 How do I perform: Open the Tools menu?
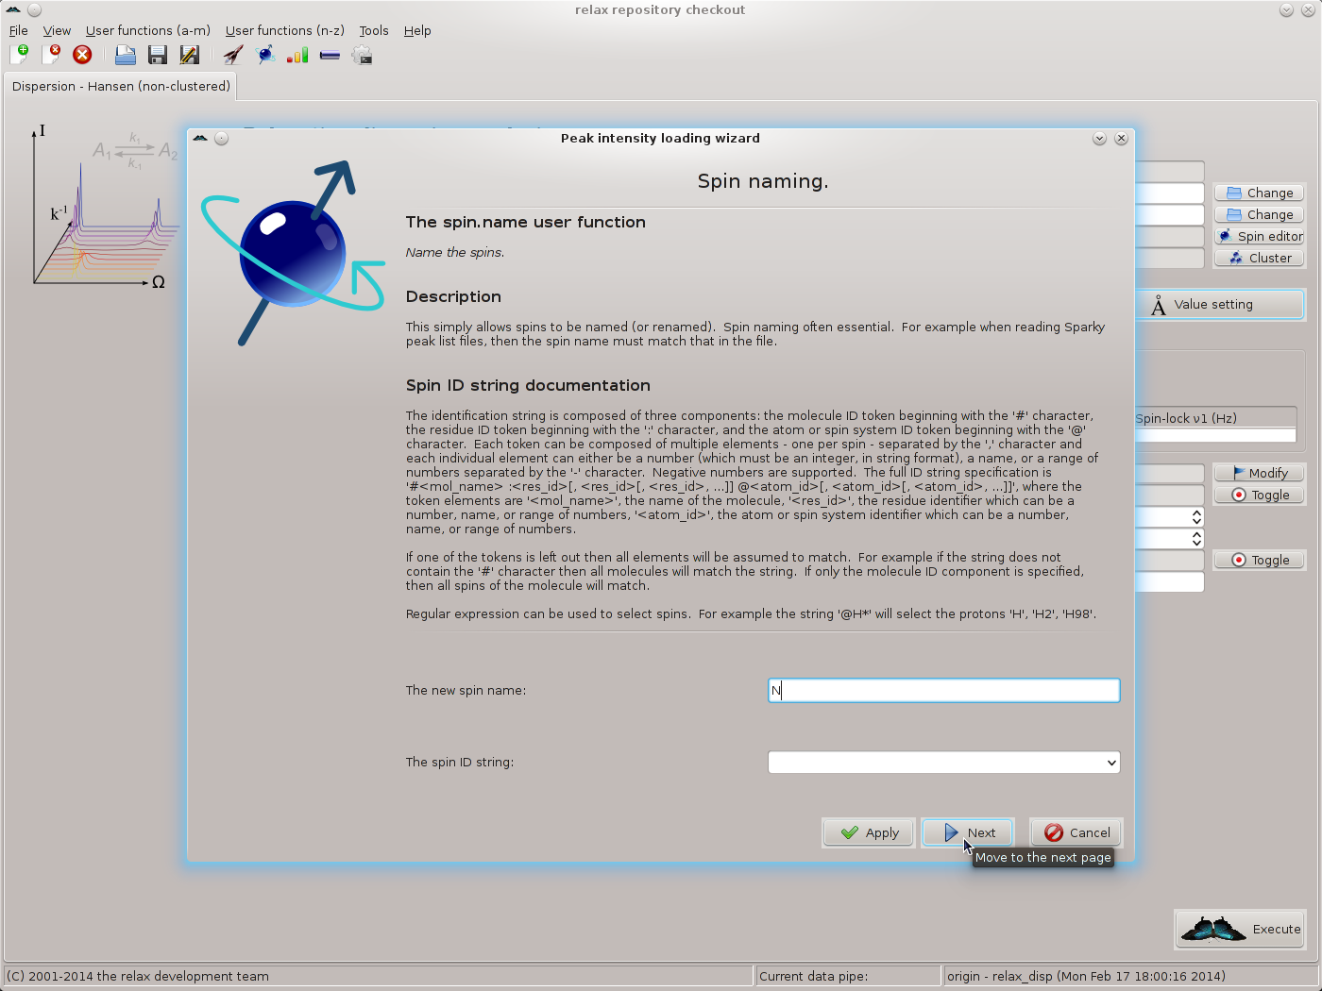click(373, 30)
